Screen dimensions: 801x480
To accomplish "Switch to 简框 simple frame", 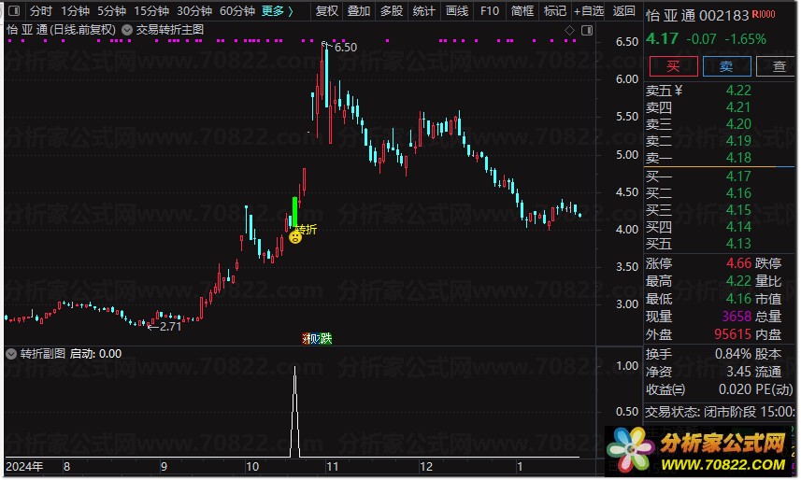I will click(522, 10).
